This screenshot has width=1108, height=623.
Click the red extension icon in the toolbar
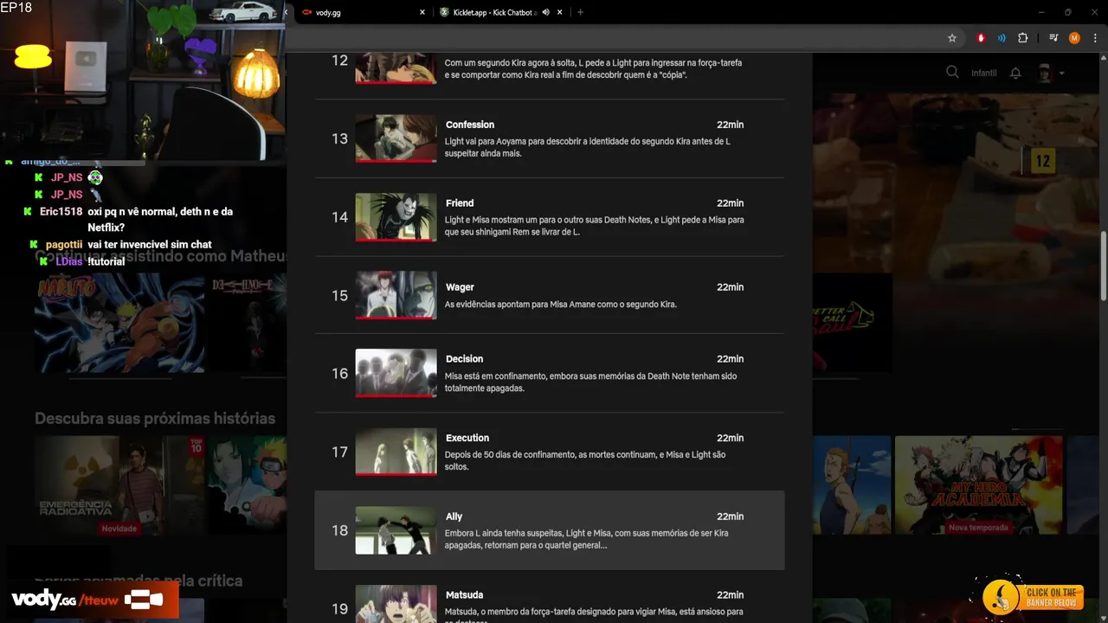981,38
